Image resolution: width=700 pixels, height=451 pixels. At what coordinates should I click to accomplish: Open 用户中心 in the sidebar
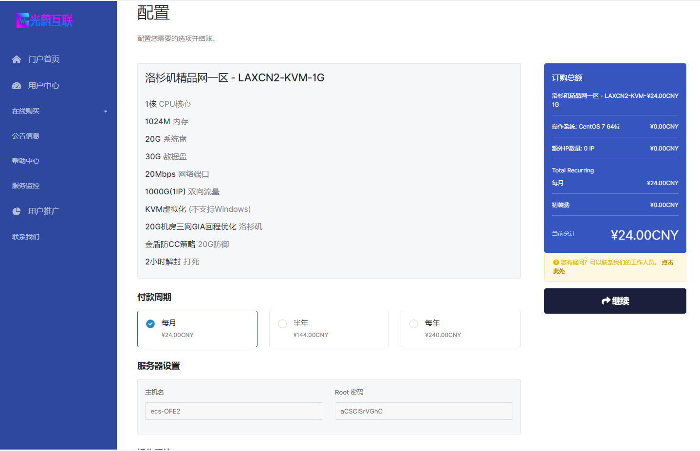[44, 86]
